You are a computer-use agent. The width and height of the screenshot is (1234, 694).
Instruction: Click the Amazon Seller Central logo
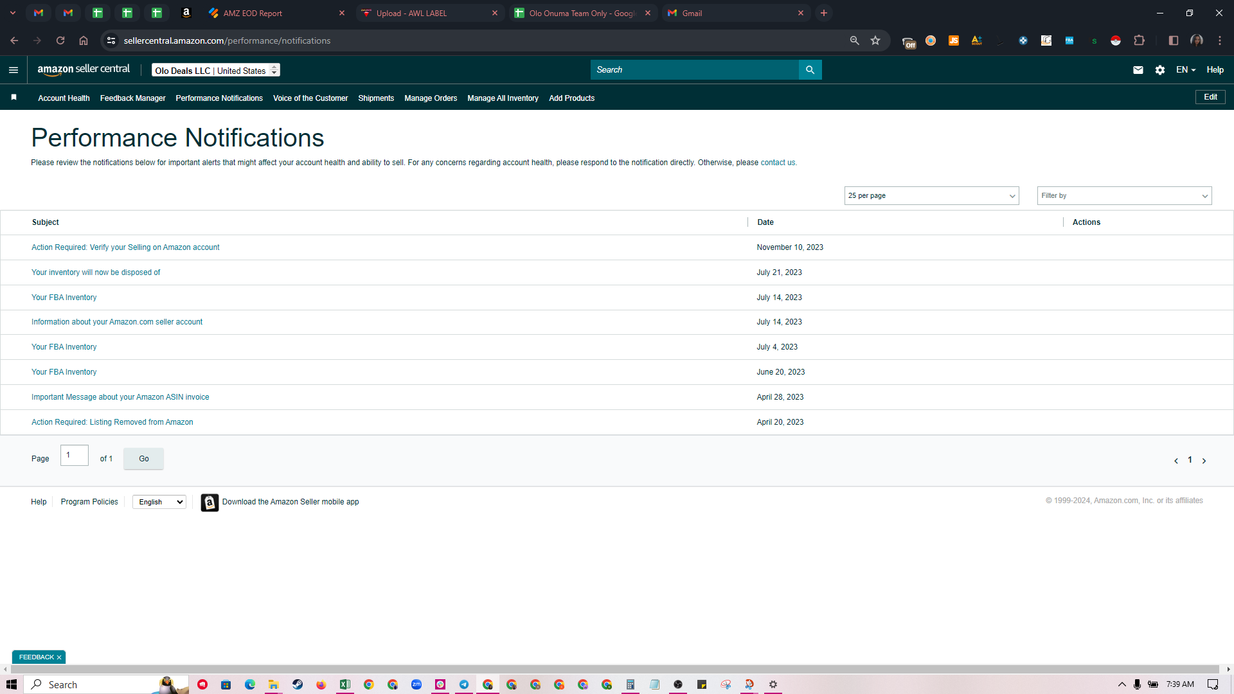point(84,69)
